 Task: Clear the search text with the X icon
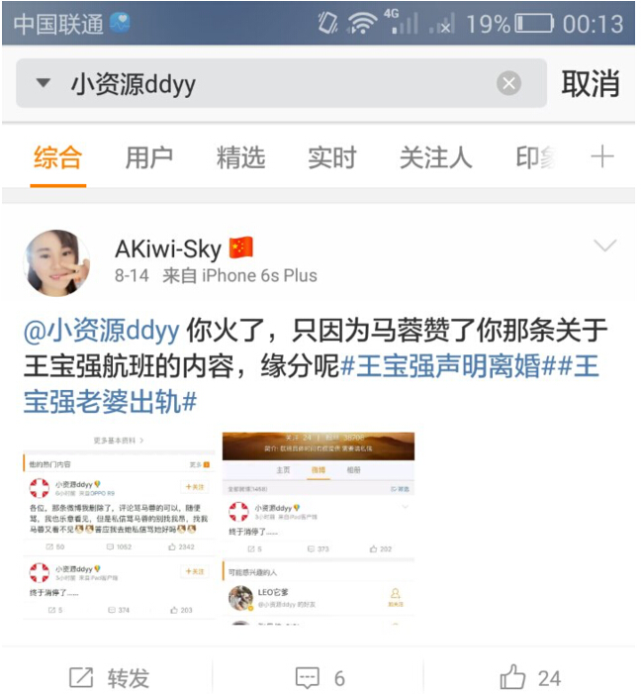(x=508, y=83)
